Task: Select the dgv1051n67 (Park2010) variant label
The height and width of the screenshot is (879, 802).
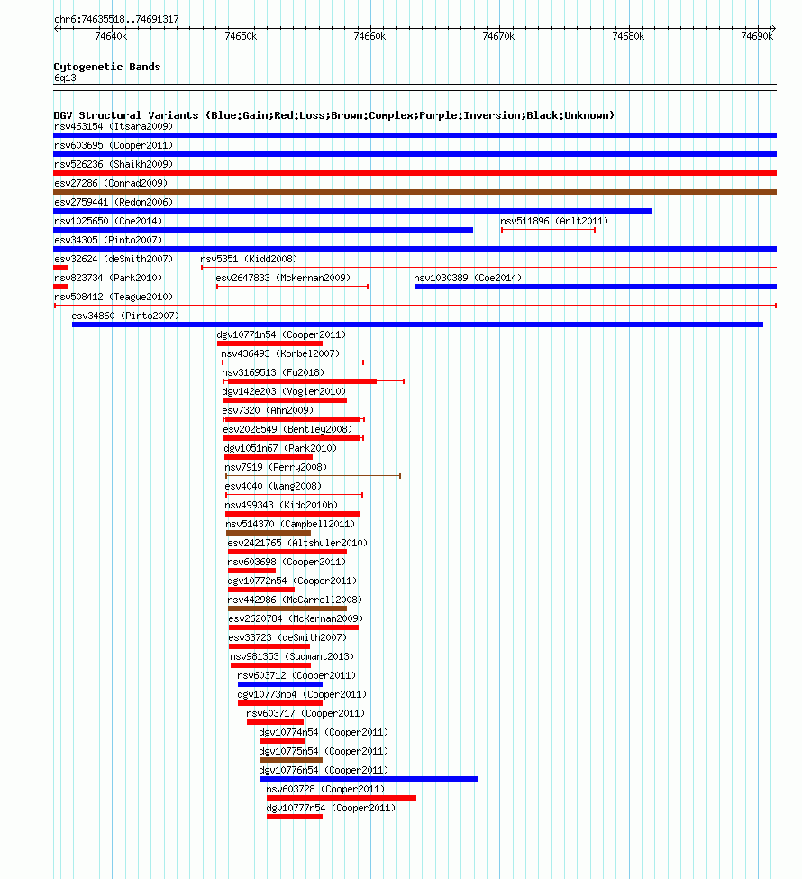Action: [x=280, y=448]
